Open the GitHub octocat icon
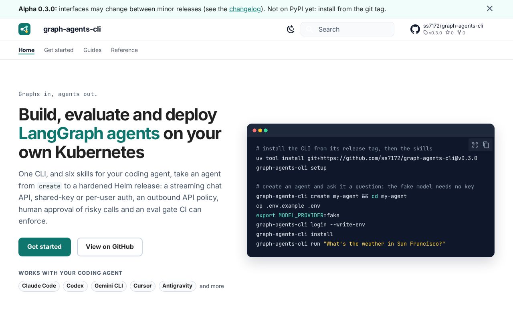The height and width of the screenshot is (320, 513). pos(415,29)
